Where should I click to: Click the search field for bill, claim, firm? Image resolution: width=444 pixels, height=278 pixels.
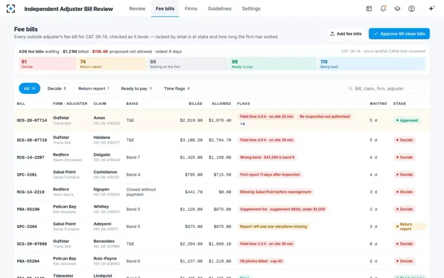[385, 89]
